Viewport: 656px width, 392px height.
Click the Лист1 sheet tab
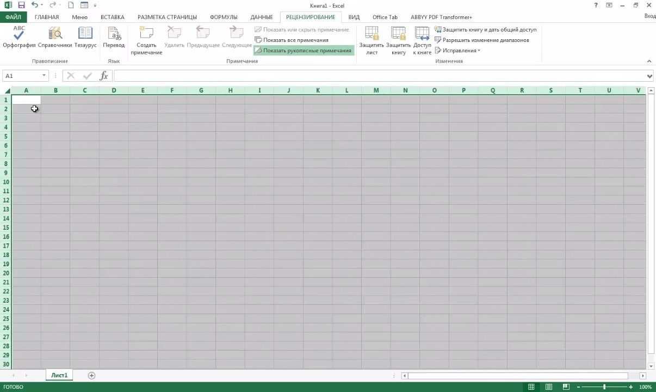[59, 375]
